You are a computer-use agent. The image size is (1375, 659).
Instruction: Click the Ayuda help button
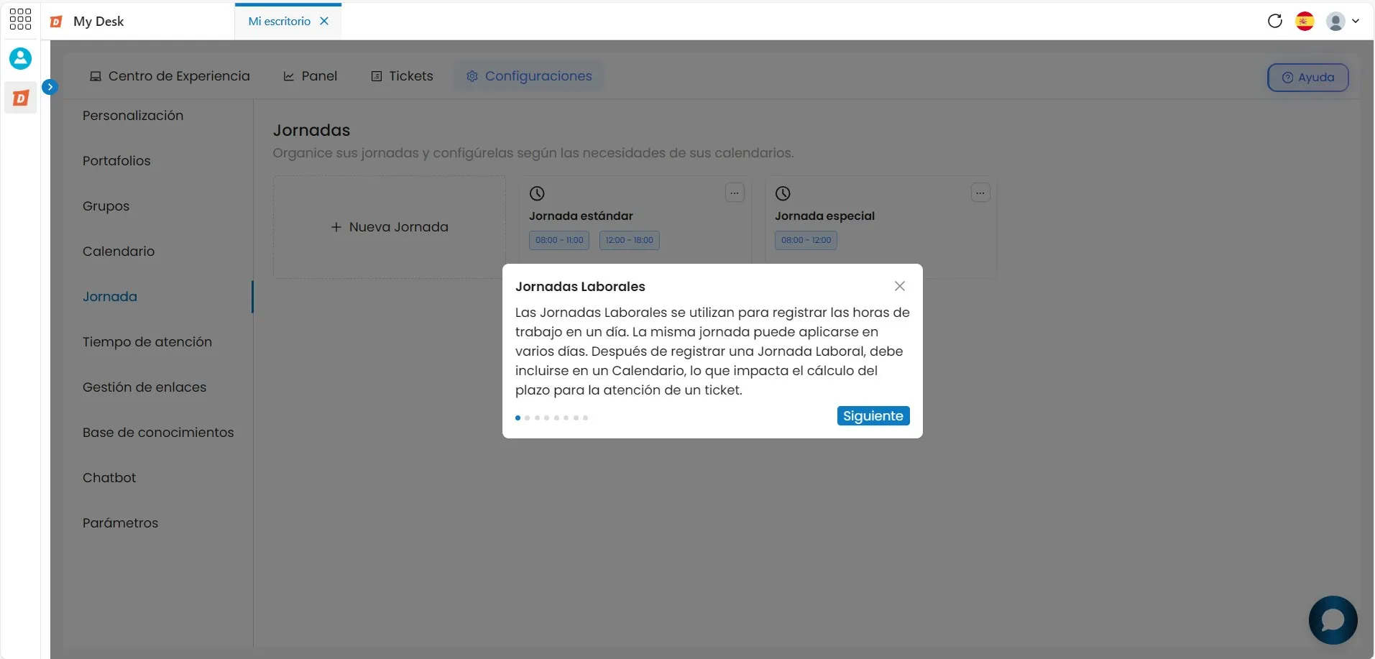point(1307,77)
